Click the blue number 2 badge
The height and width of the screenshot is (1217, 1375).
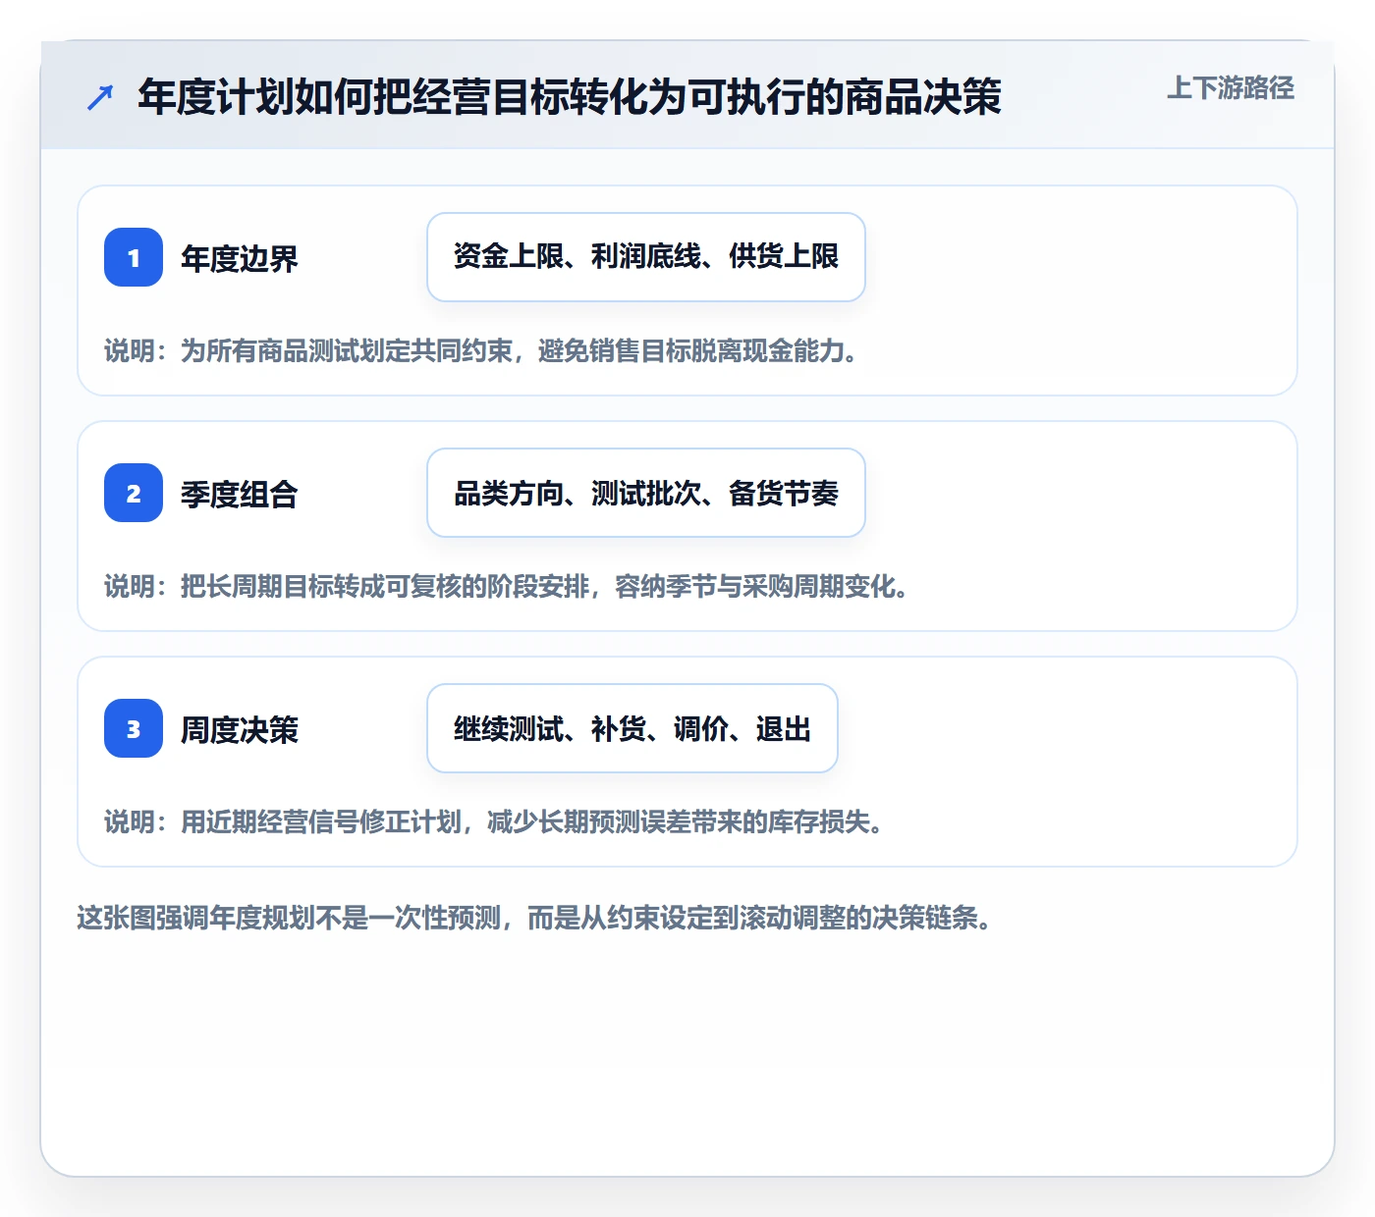pos(134,493)
